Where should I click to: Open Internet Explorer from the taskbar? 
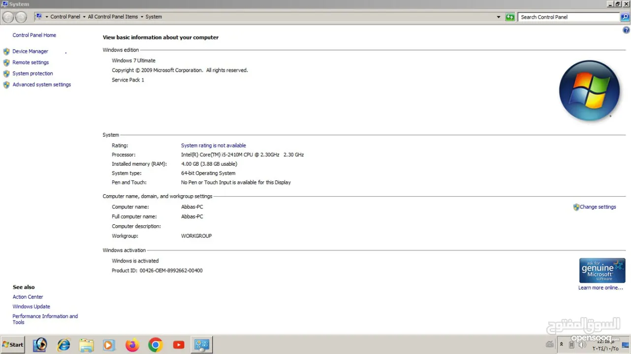(63, 345)
